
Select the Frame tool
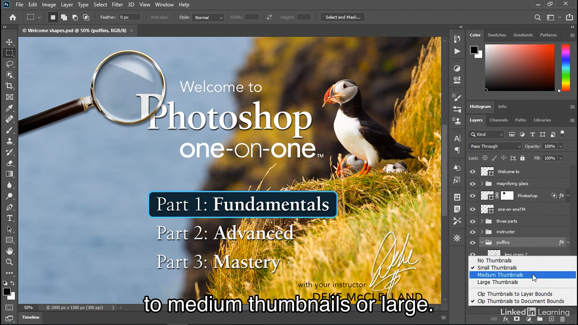[x=9, y=97]
